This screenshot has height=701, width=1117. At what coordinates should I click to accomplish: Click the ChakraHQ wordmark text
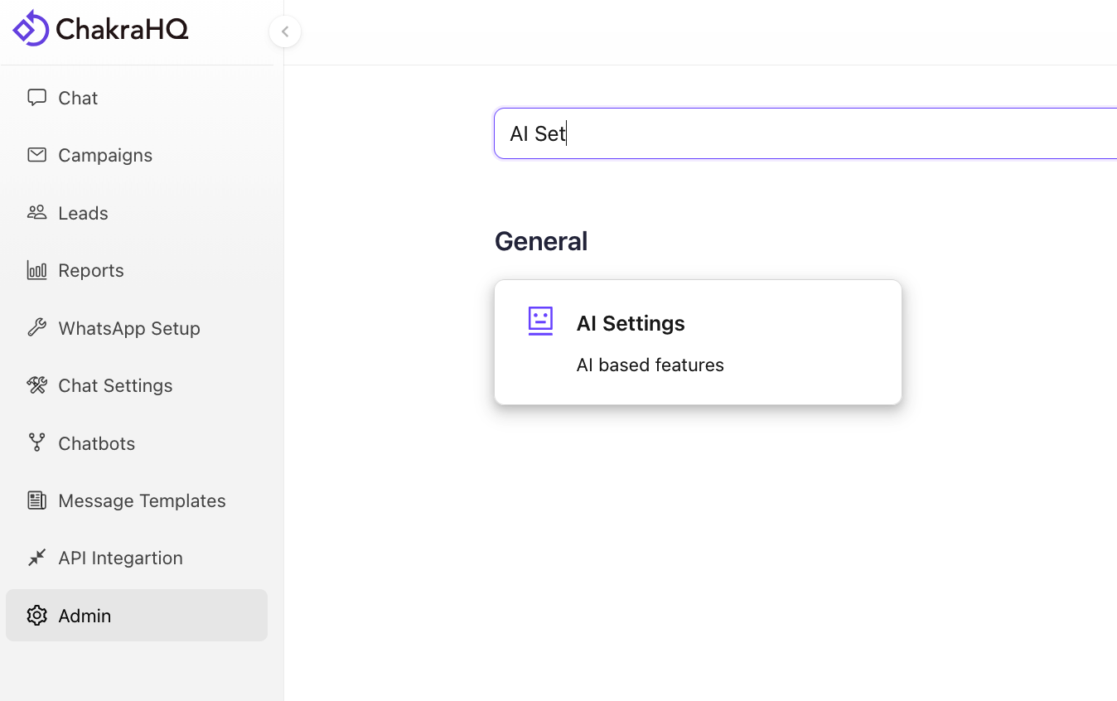pos(122,30)
